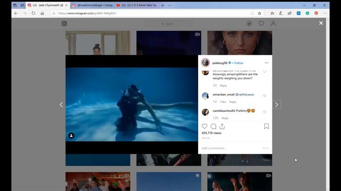
Task: Toggle reading view icon in address bar
Action: 252,13
